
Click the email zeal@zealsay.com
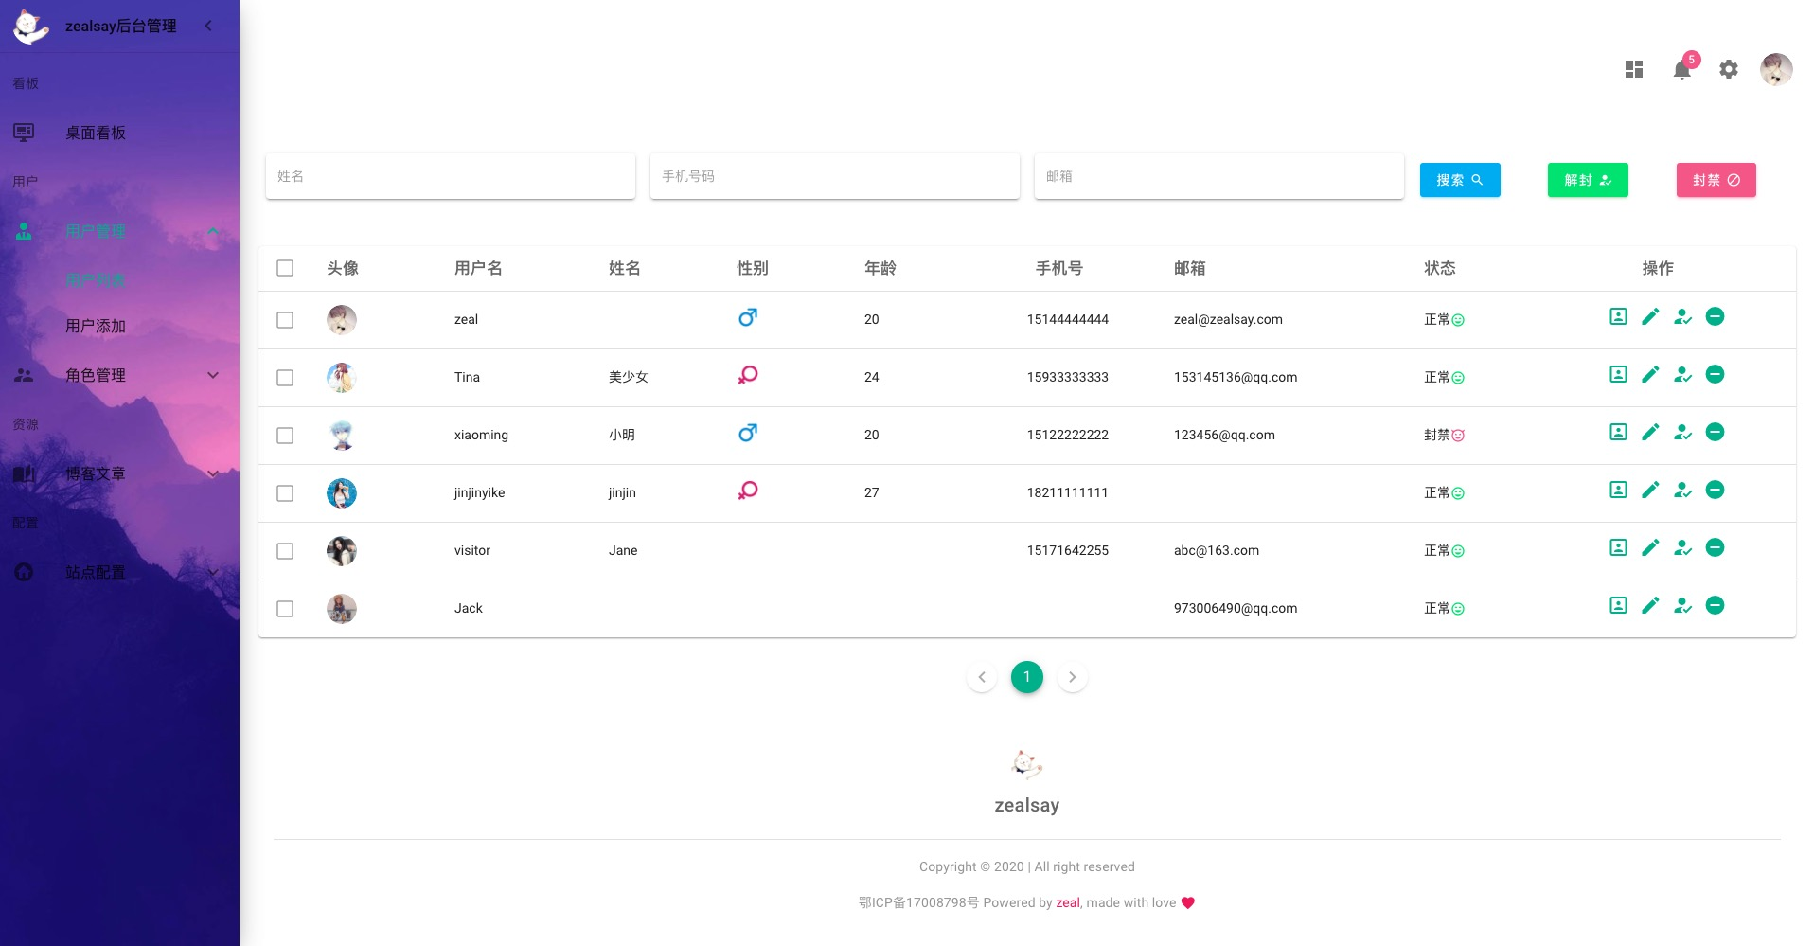coord(1228,319)
